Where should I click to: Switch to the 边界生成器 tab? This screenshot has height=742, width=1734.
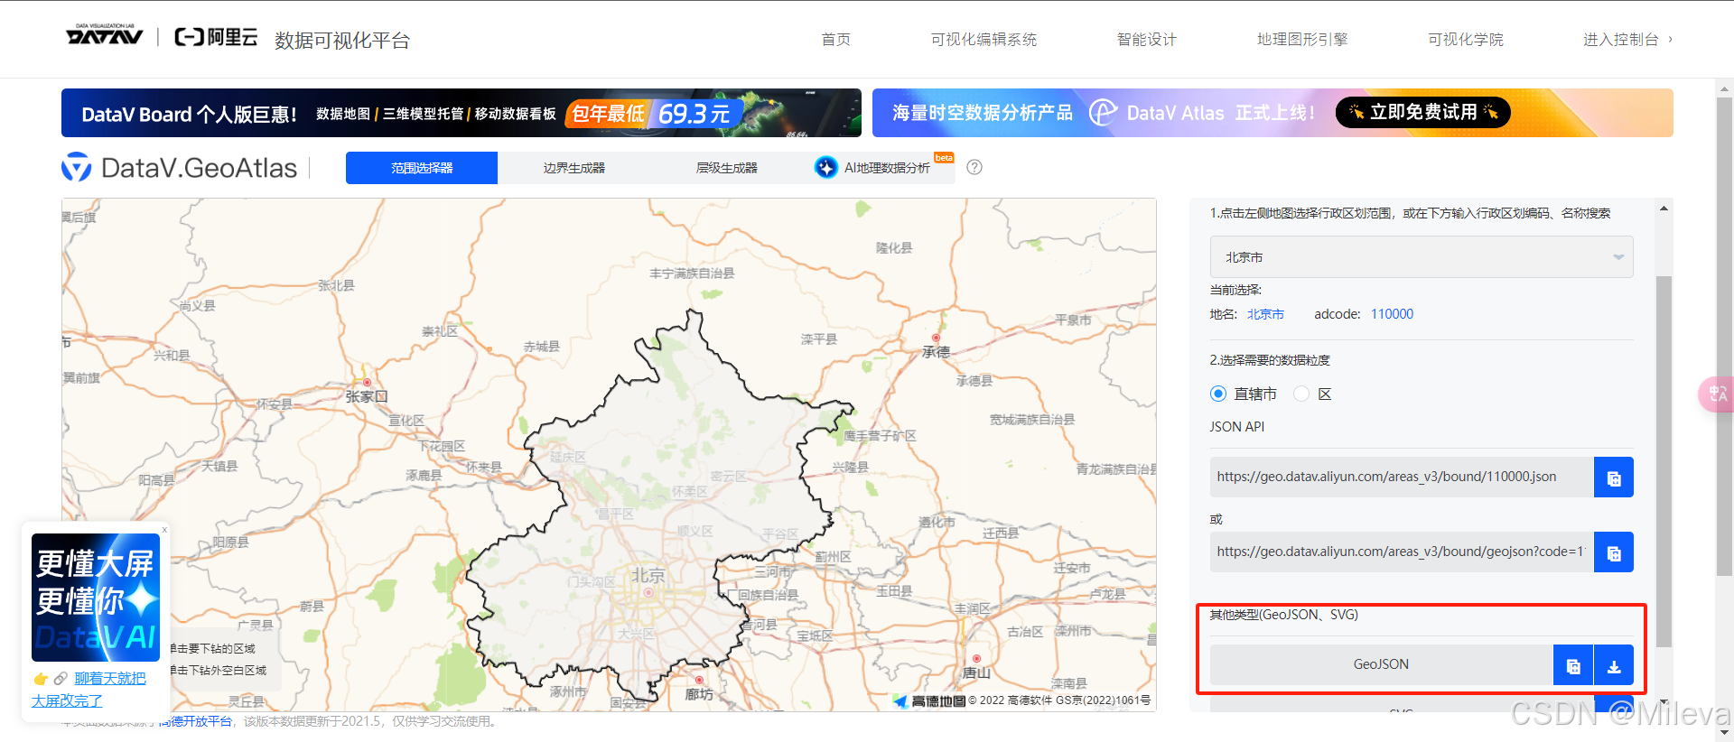tap(574, 168)
